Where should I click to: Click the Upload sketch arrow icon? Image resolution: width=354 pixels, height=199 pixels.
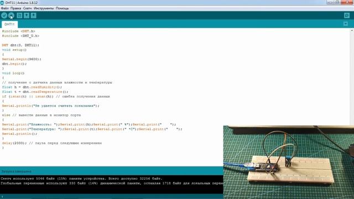pyautogui.click(x=11, y=15)
